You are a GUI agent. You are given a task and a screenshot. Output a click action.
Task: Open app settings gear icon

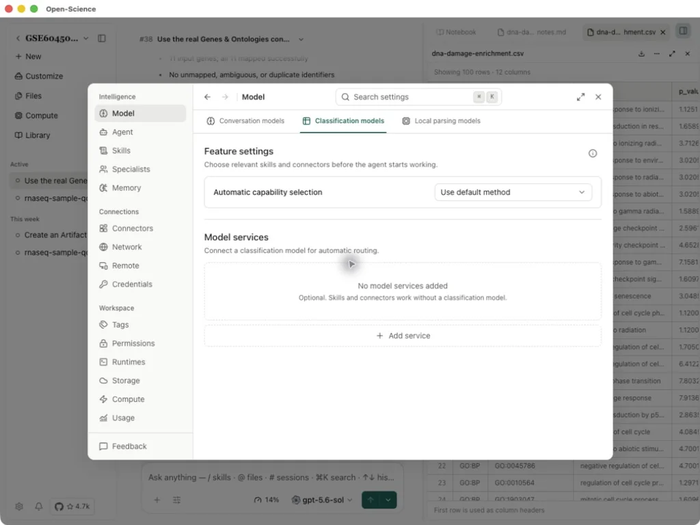19,507
